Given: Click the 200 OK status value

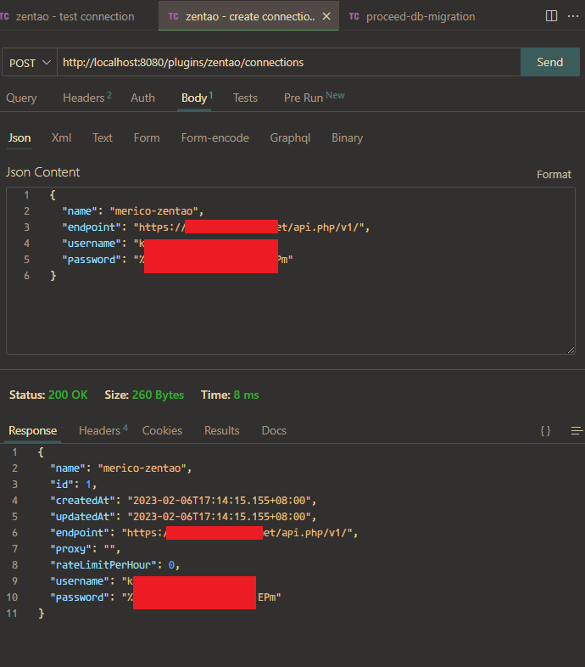Looking at the screenshot, I should coord(68,395).
